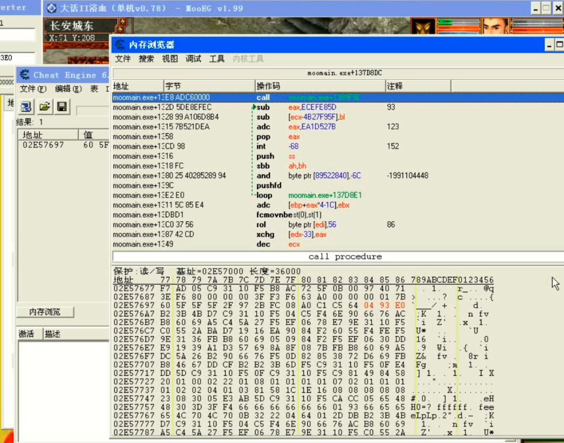Image resolution: width=564 pixels, height=443 pixels.
Task: Open the 视图 menu
Action: click(x=170, y=59)
